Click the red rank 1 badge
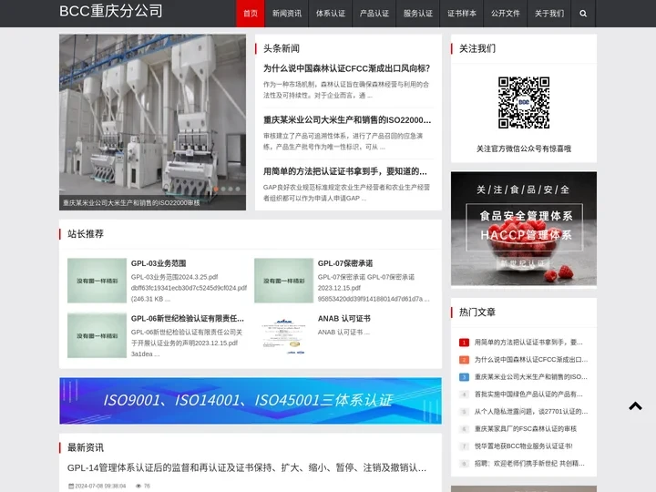The height and width of the screenshot is (492, 656). click(464, 343)
